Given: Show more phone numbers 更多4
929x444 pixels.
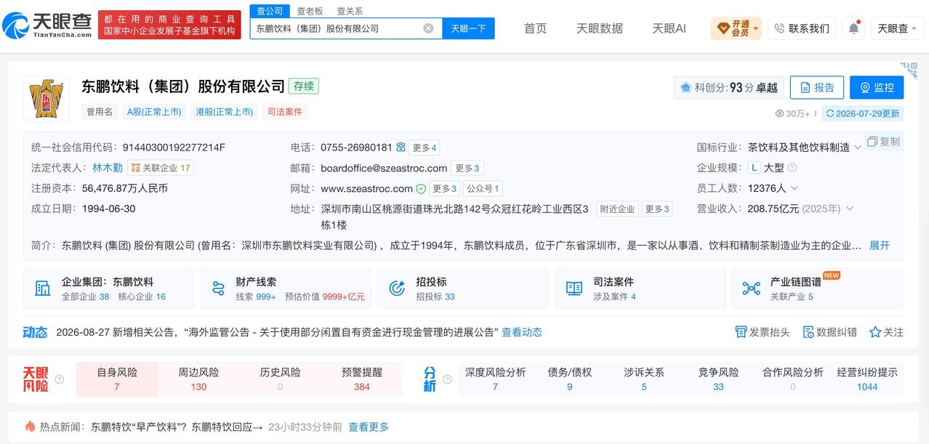Looking at the screenshot, I should [425, 148].
